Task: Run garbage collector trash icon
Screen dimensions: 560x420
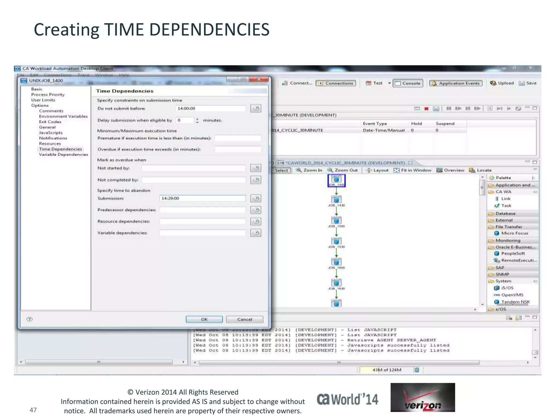Action: point(417,370)
